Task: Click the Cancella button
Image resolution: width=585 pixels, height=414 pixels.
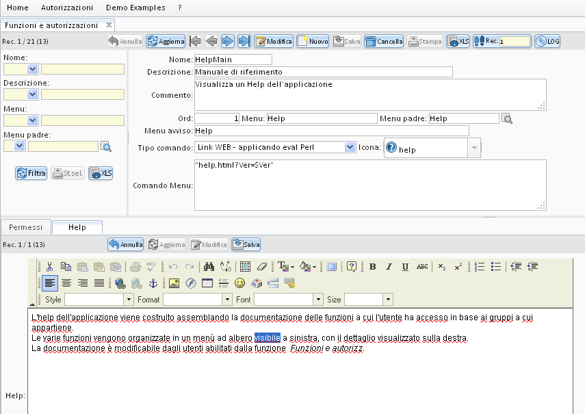Action: click(x=385, y=41)
